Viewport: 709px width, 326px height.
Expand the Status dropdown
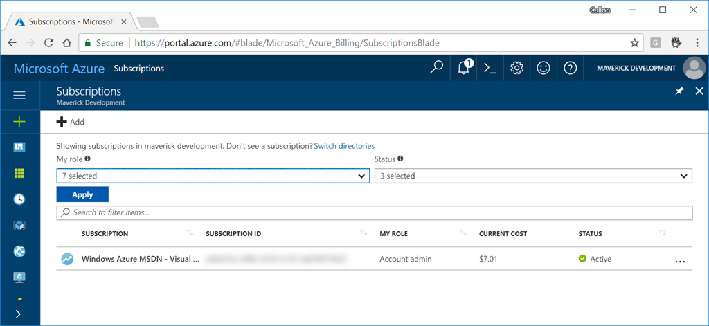(x=532, y=176)
